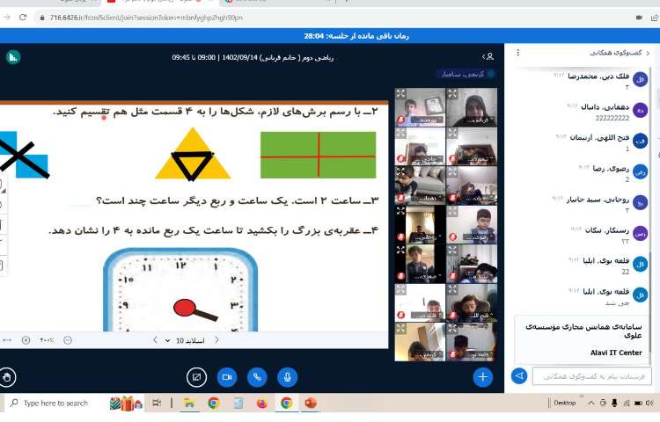Click chat message 222222222
The image size is (660, 422).
(612, 118)
